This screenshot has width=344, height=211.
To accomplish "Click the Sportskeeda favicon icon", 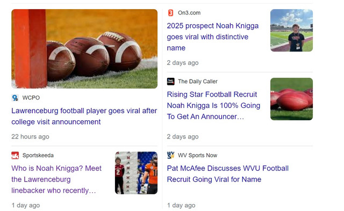I will (x=15, y=155).
